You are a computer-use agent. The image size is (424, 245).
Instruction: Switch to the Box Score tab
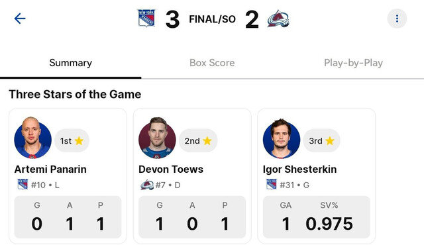tap(212, 63)
